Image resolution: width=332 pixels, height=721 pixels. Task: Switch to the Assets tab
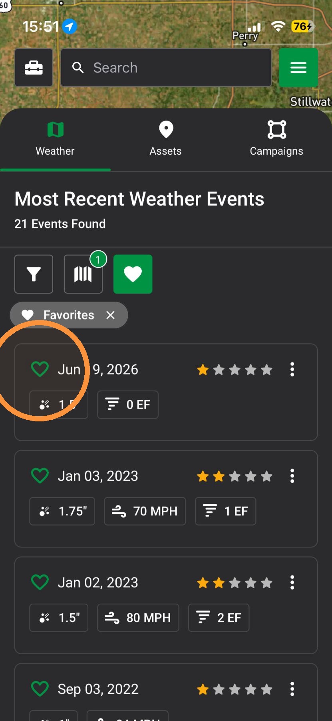[166, 139]
